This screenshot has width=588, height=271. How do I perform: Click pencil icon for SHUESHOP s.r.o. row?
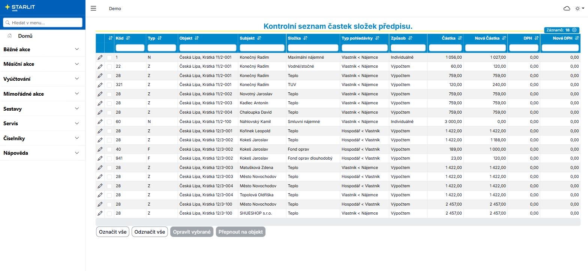coord(100,213)
